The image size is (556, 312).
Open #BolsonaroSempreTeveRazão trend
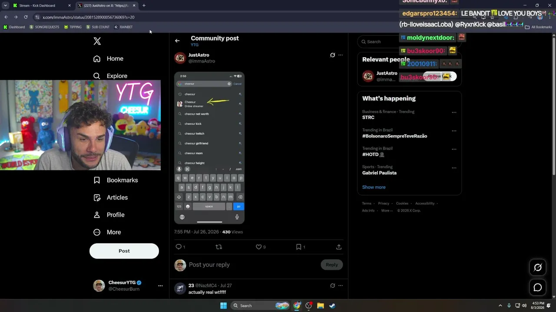[395, 136]
